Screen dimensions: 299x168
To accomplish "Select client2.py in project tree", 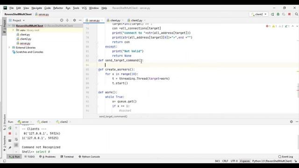I will pyautogui.click(x=26, y=39).
